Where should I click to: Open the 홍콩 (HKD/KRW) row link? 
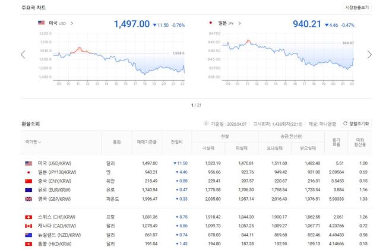[x=57, y=244]
